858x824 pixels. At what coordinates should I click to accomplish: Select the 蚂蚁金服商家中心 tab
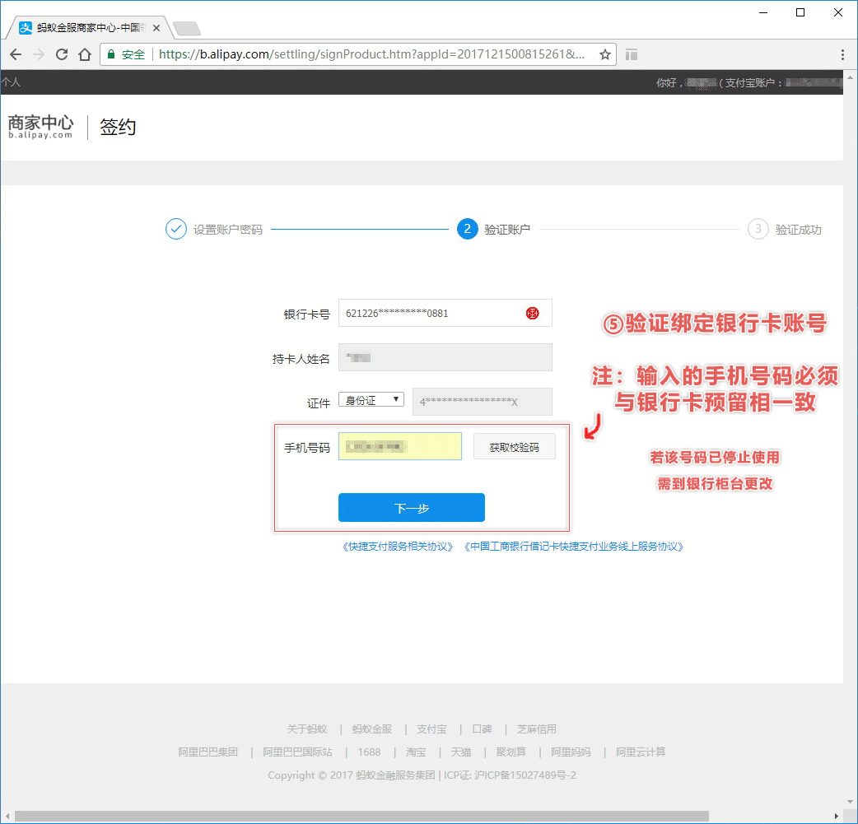[x=87, y=27]
